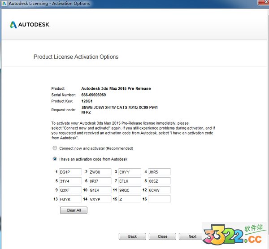Focus activation field 10 containing G1E4

pos(100,190)
